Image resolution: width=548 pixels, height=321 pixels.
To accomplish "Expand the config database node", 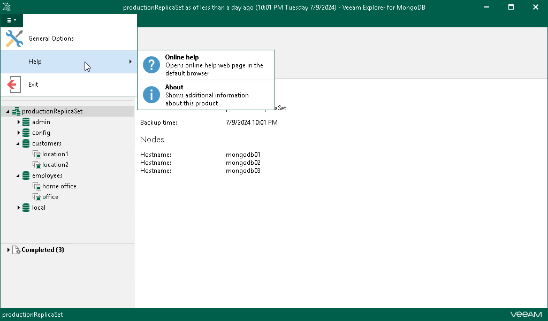I will (19, 133).
